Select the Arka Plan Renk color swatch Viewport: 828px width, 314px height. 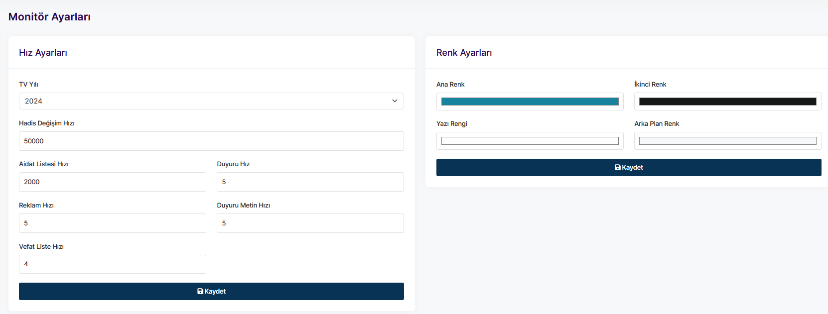pyautogui.click(x=727, y=141)
